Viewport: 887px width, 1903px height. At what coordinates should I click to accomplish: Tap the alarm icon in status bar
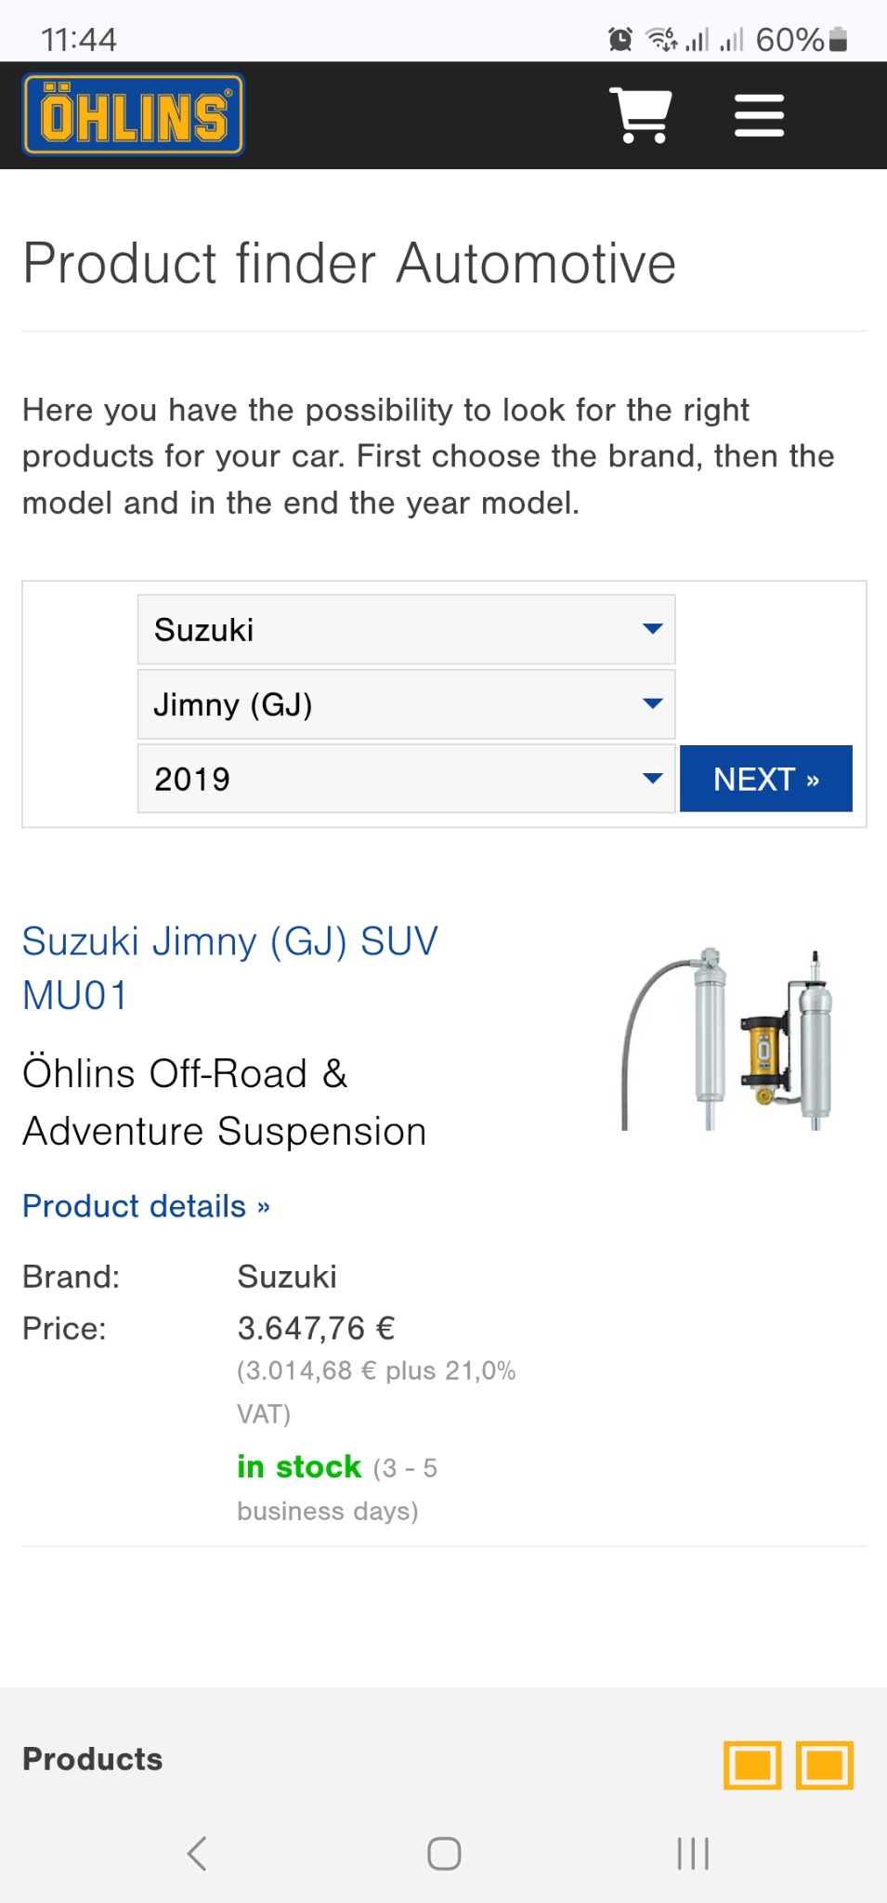pos(620,39)
